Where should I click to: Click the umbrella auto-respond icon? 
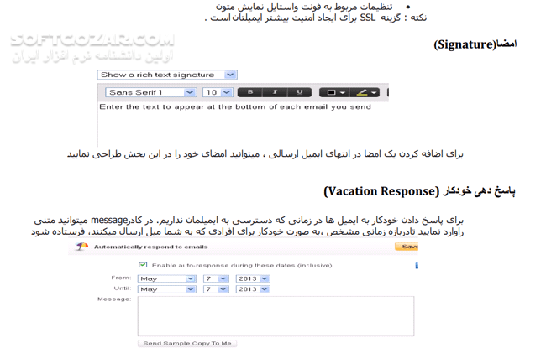[81, 247]
